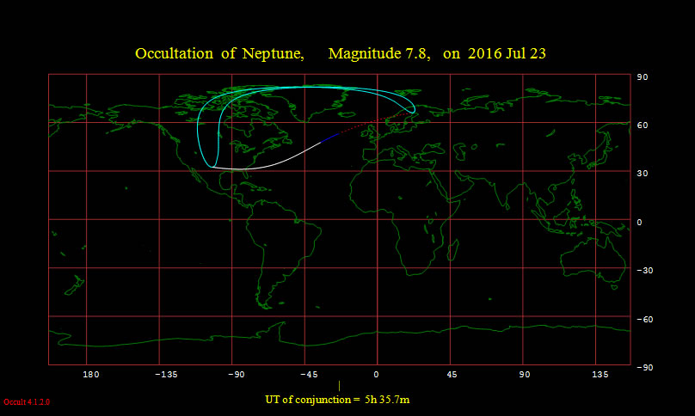Click the "Magnitude 7.8," text
Viewport: 695px width, 416px height.
(x=379, y=53)
